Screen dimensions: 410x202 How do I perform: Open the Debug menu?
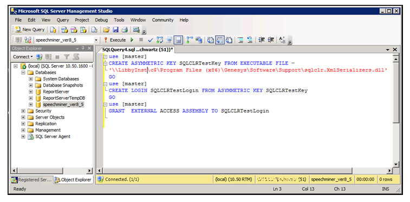(101, 20)
